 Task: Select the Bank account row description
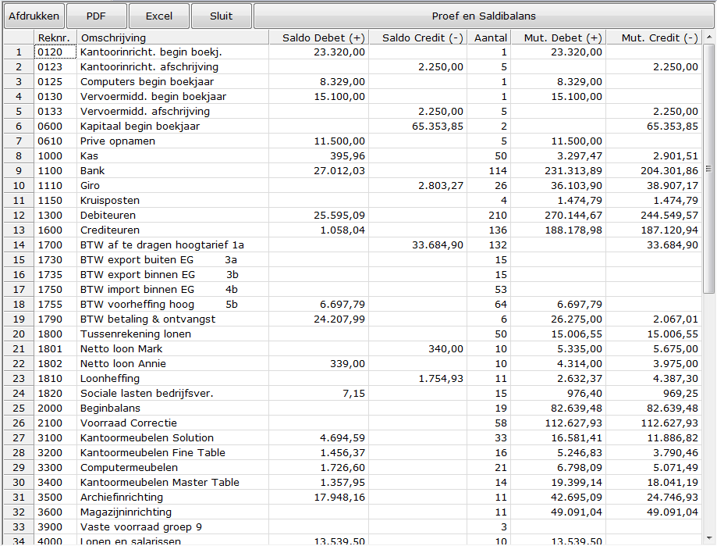pos(92,171)
